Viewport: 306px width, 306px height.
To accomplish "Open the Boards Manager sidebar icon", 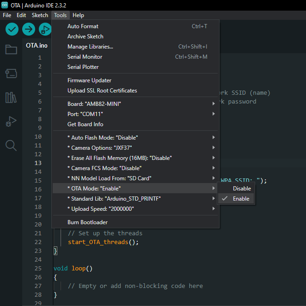I will point(11,73).
